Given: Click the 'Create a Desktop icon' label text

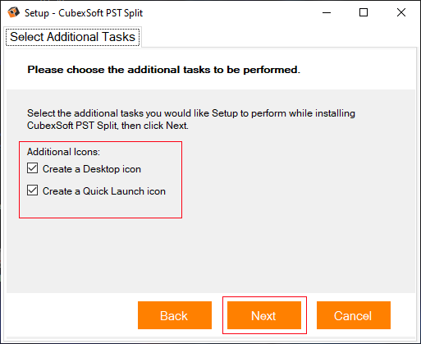Looking at the screenshot, I should click(x=92, y=169).
